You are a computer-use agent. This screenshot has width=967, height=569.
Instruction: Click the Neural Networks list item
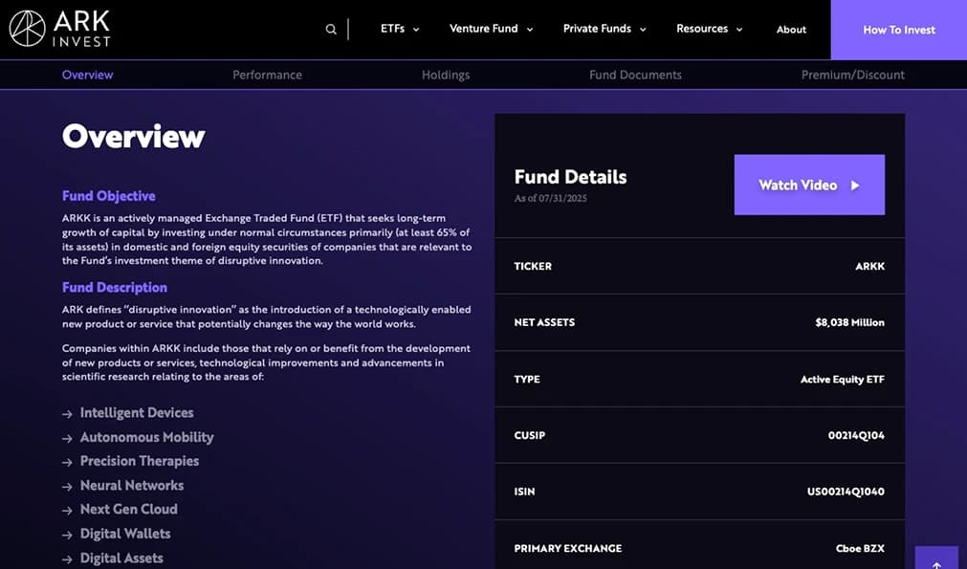(132, 486)
